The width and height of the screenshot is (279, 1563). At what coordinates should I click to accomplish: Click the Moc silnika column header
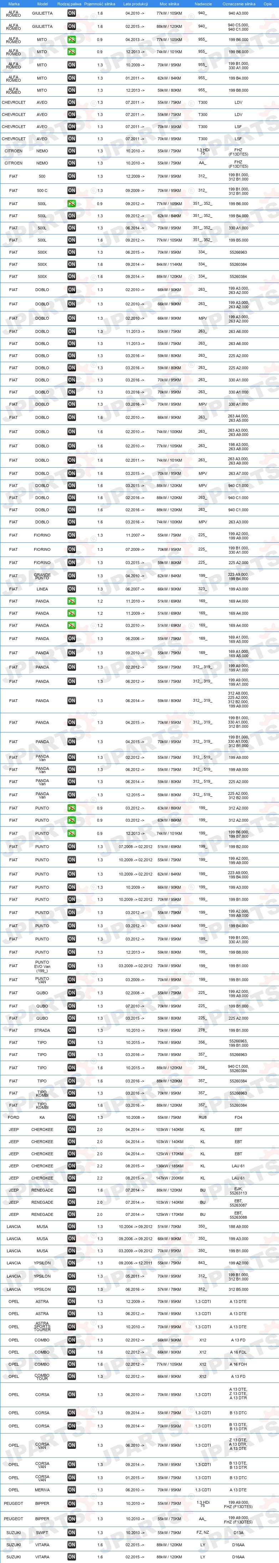[x=169, y=4]
